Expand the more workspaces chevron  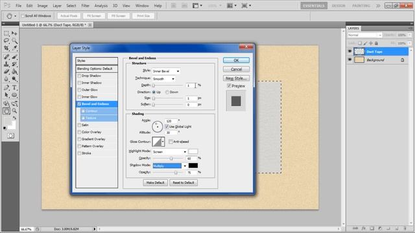(x=378, y=6)
